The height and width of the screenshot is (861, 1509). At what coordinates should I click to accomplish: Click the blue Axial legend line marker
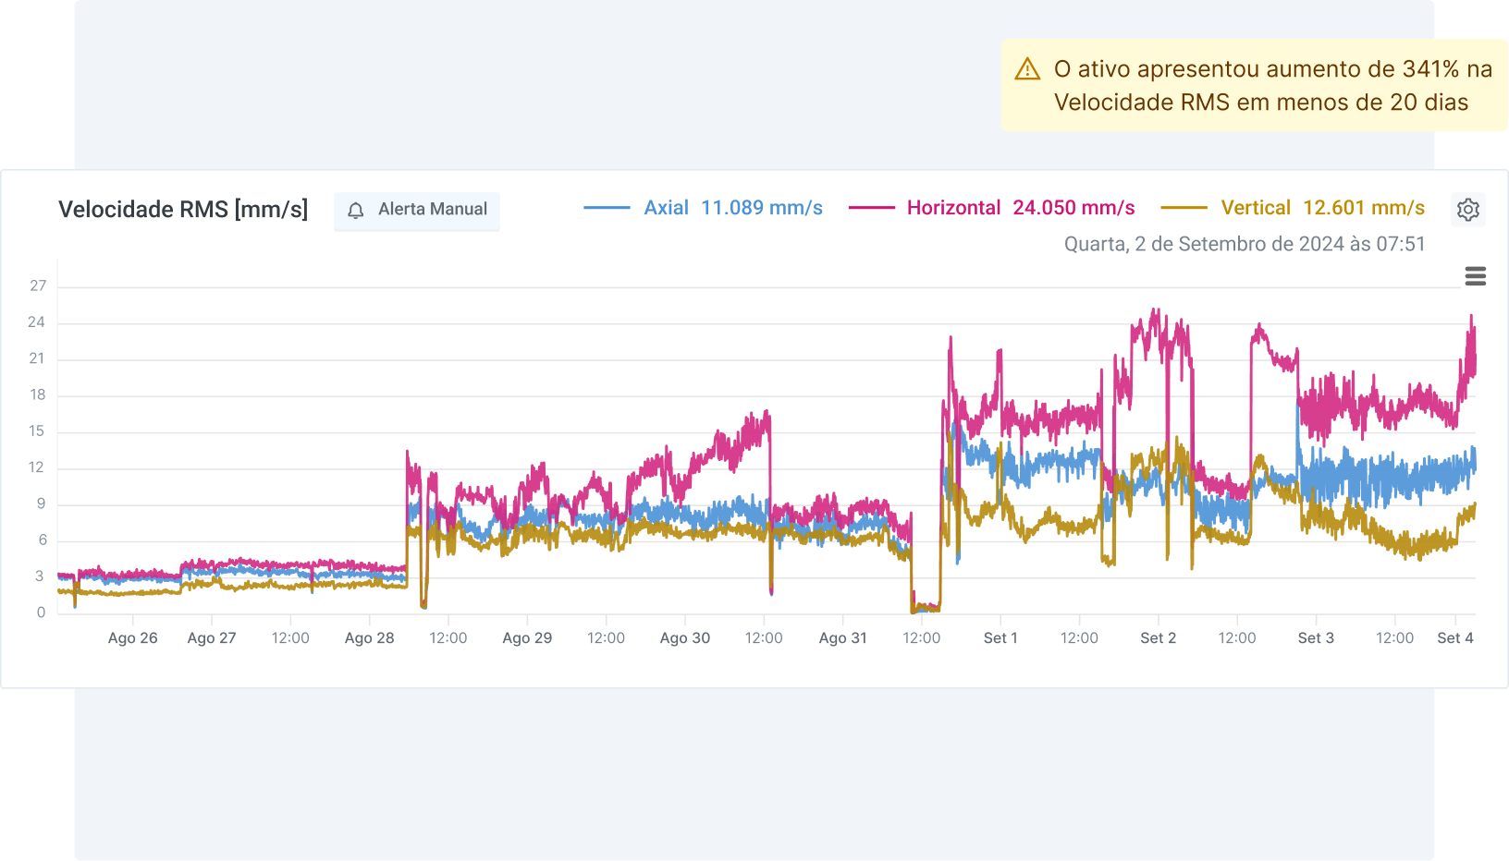(607, 208)
